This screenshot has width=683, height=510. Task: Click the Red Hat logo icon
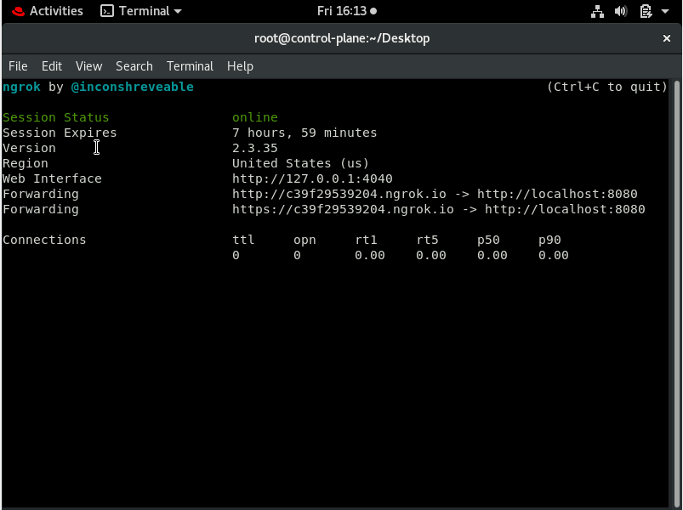19,11
